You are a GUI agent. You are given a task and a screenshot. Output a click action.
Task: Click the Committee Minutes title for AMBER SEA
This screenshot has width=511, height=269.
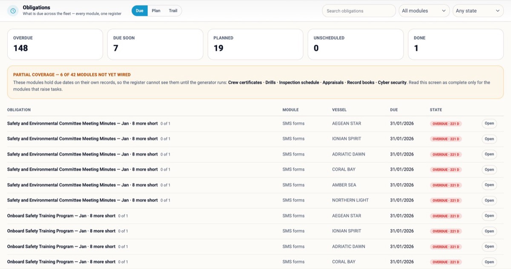coord(82,185)
